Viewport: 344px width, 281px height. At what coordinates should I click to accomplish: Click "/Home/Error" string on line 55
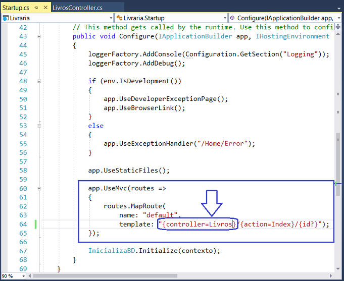[222, 144]
